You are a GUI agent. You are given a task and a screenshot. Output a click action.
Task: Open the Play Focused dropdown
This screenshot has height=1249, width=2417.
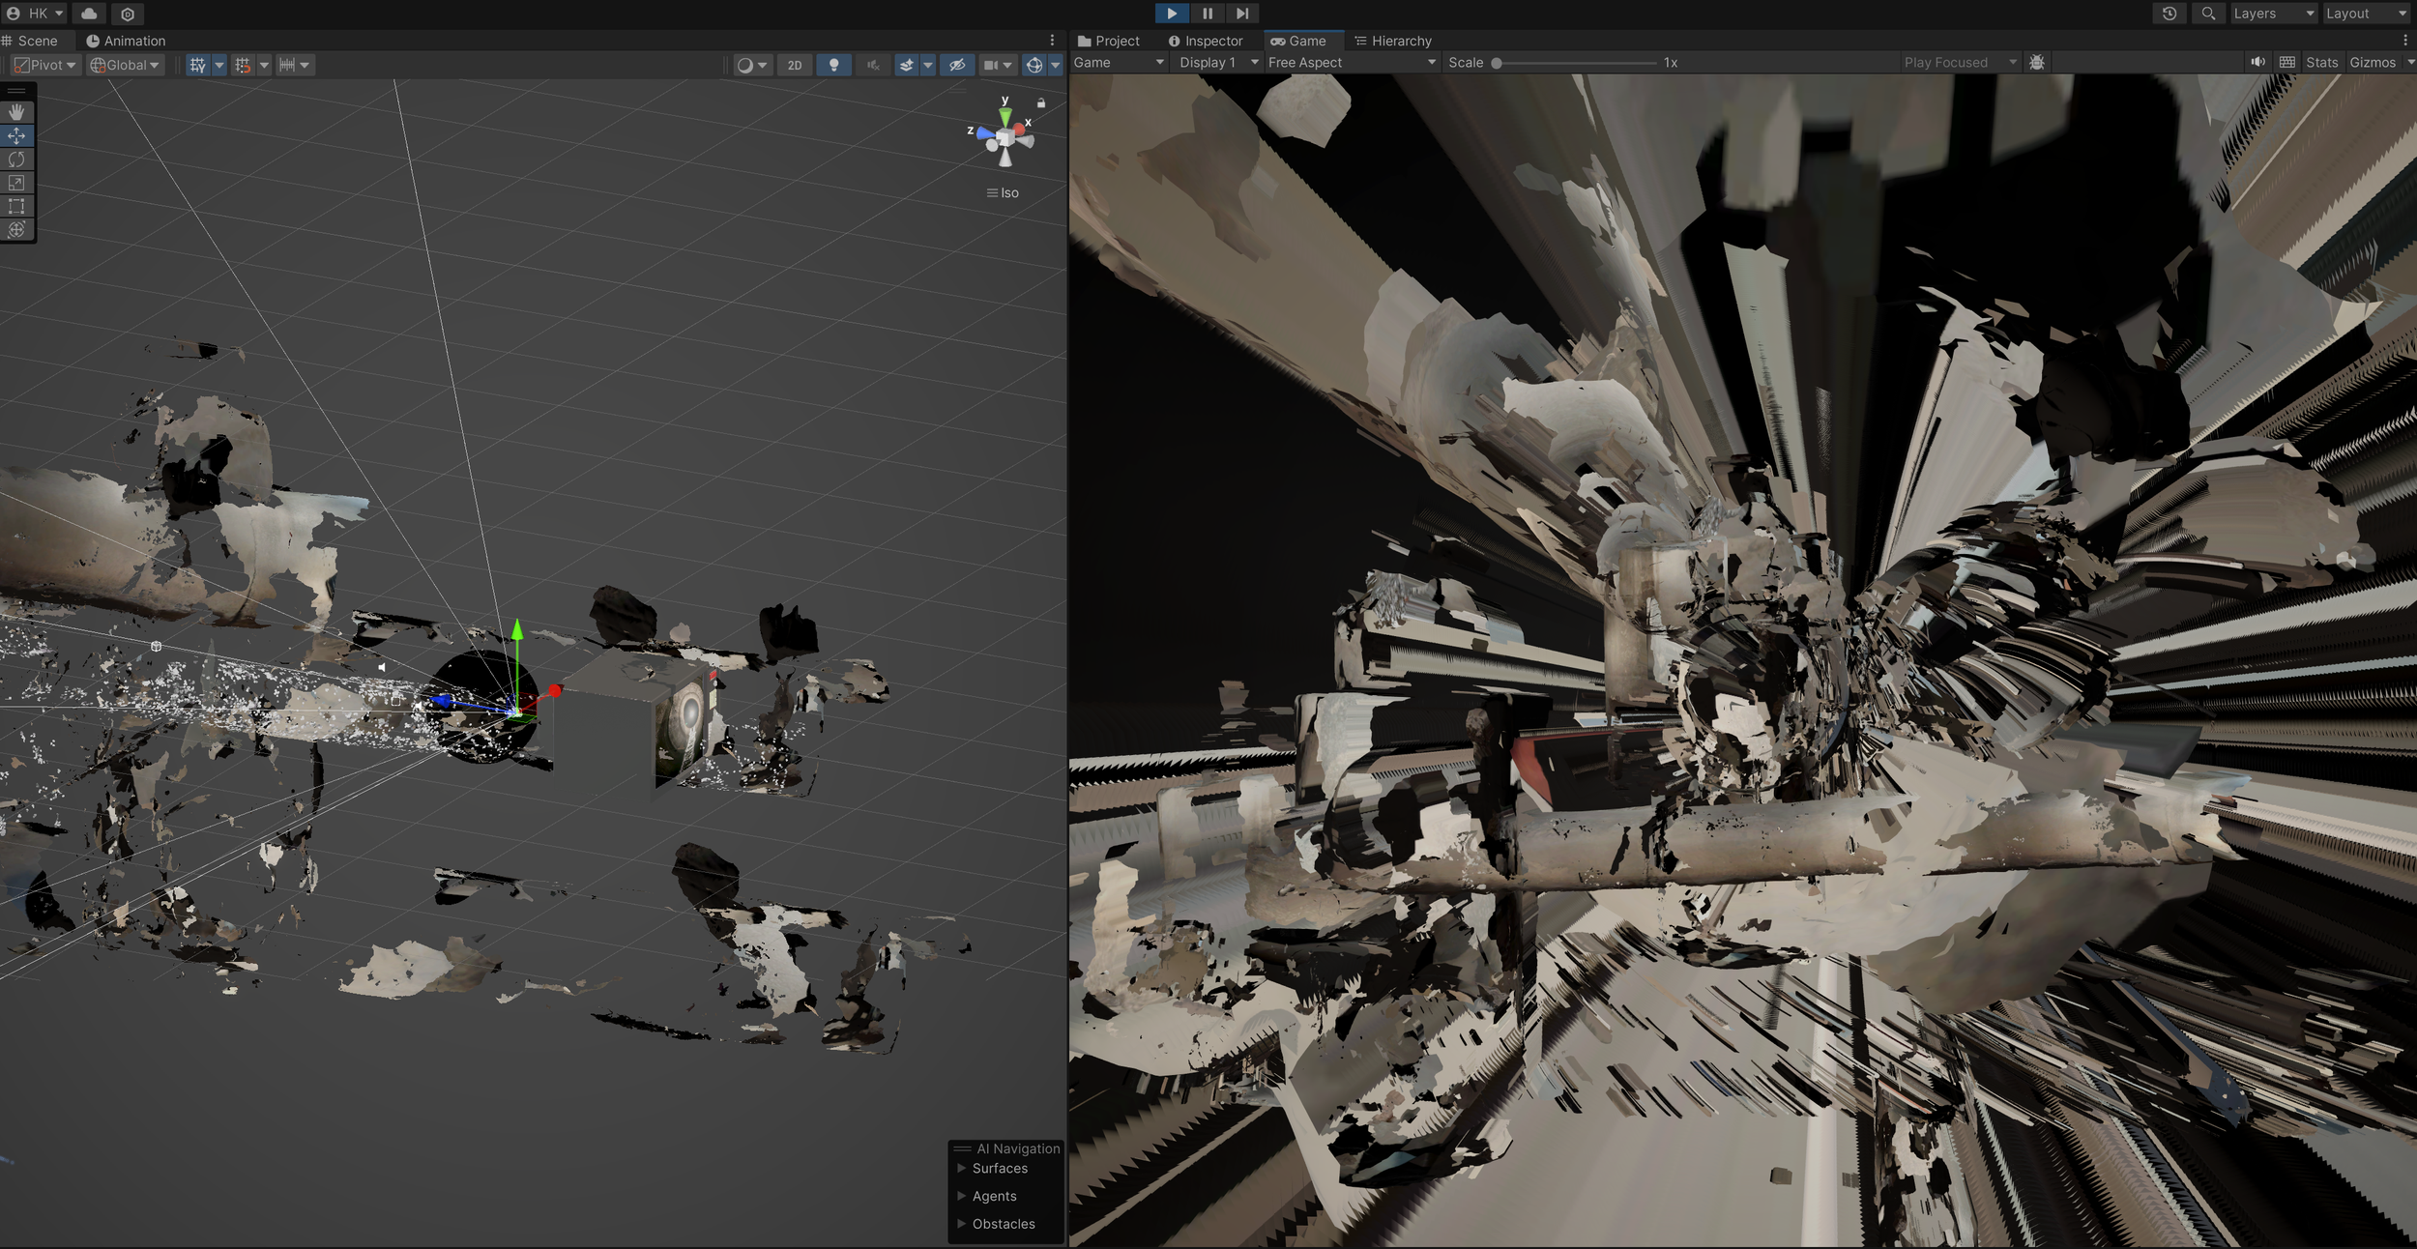(x=1961, y=62)
